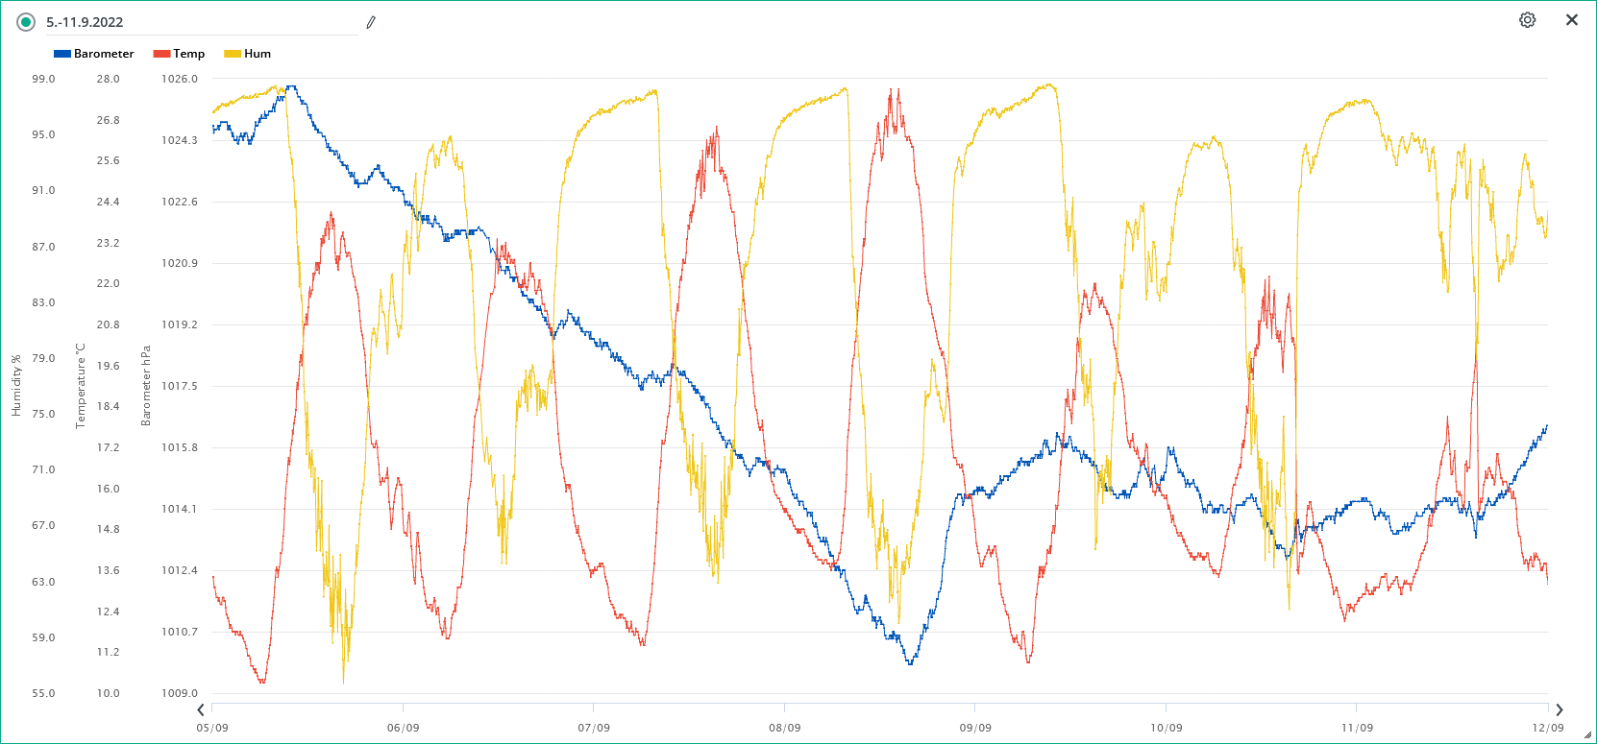Open the chart settings gear
Viewport: 1597px width, 744px height.
pos(1527,20)
